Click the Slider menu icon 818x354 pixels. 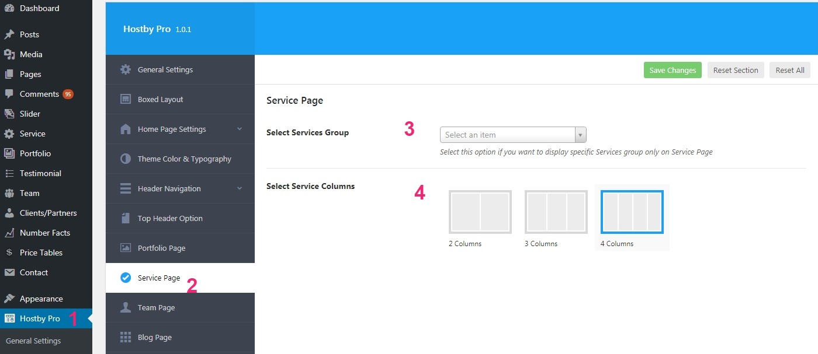click(9, 114)
